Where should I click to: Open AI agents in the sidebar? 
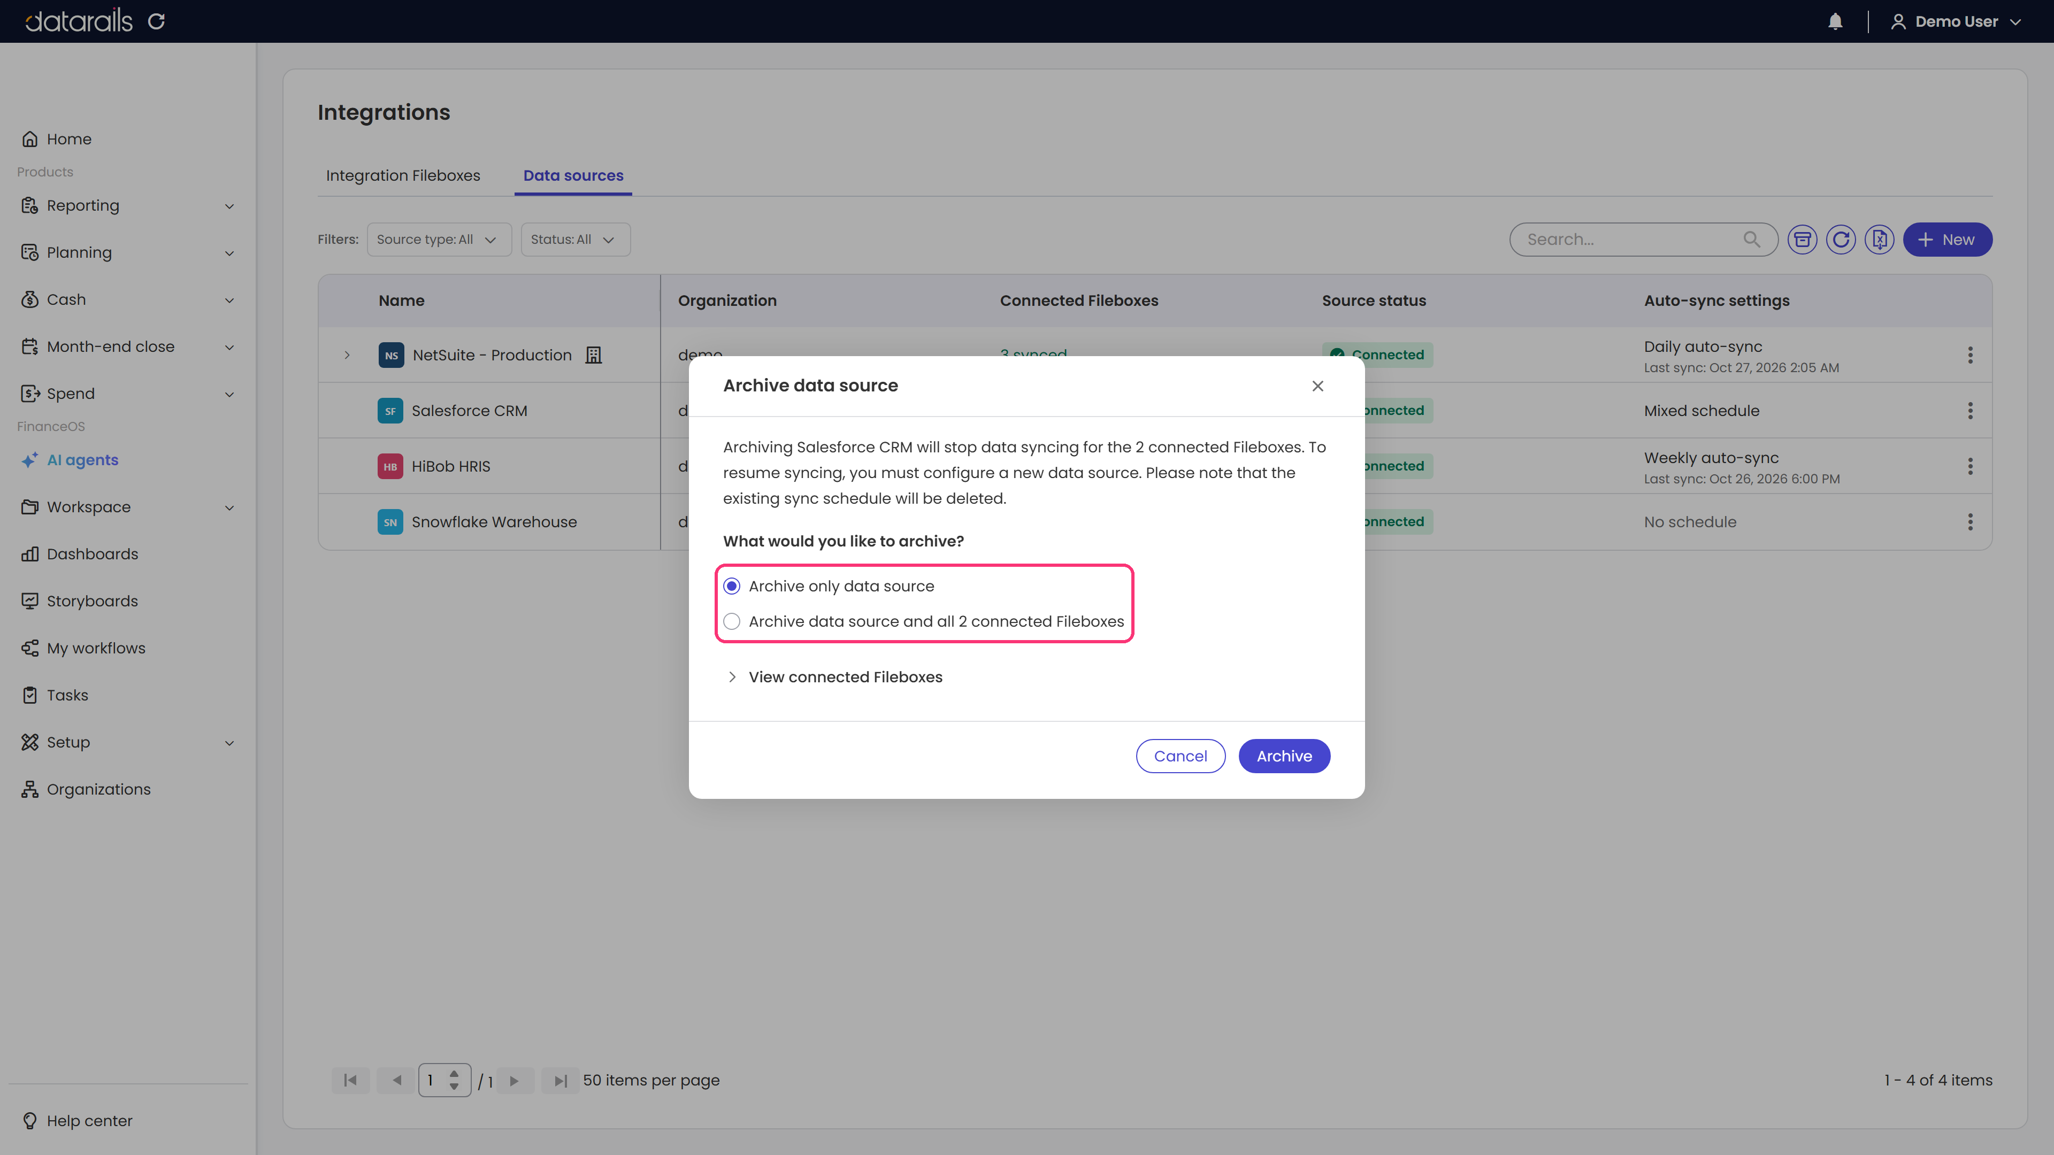[x=70, y=460]
